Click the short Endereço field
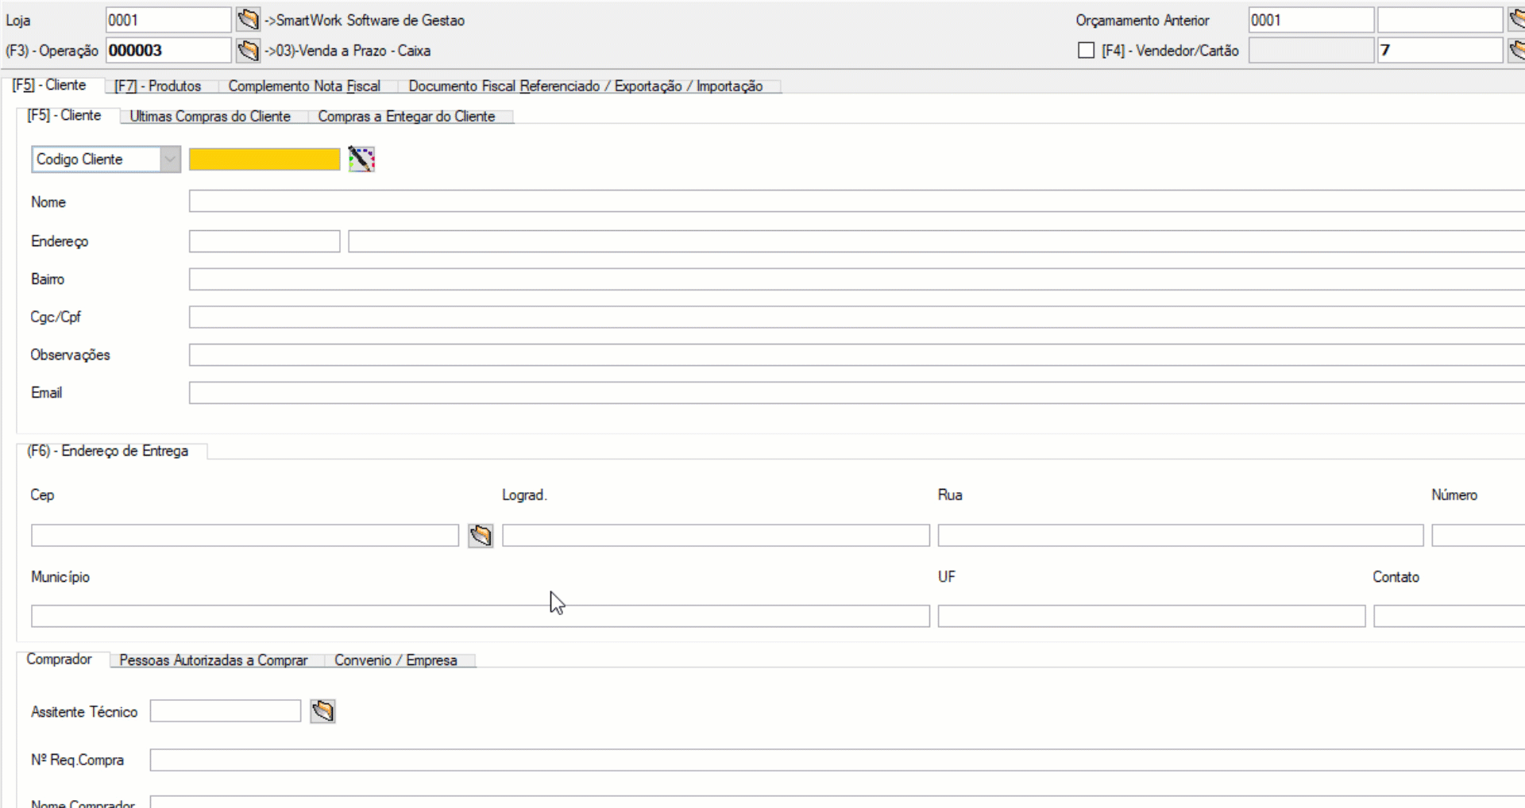 (x=264, y=241)
